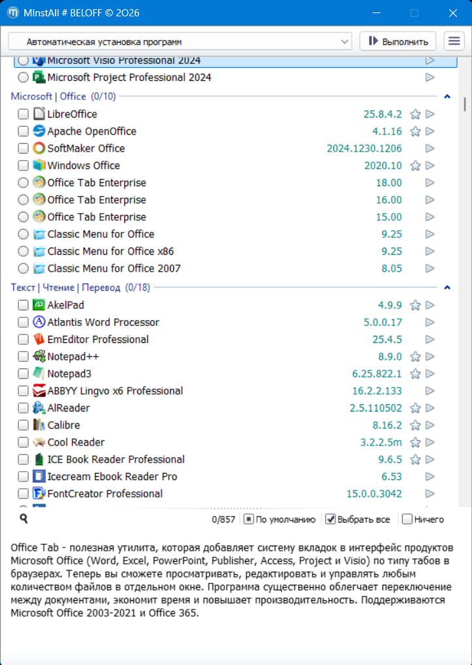Image resolution: width=472 pixels, height=665 pixels.
Task: Select Microsoft Project Professional 2024 radio
Action: coord(24,78)
